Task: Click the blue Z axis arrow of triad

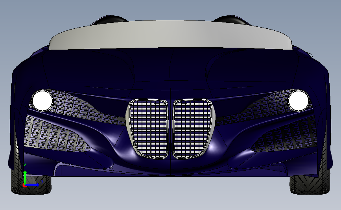Action: click(33, 185)
